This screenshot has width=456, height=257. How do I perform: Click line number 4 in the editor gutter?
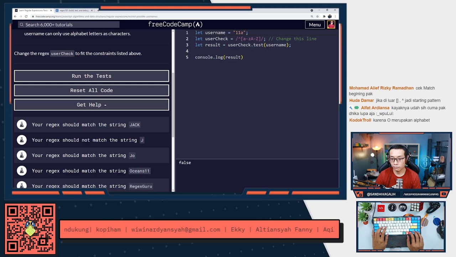187,51
